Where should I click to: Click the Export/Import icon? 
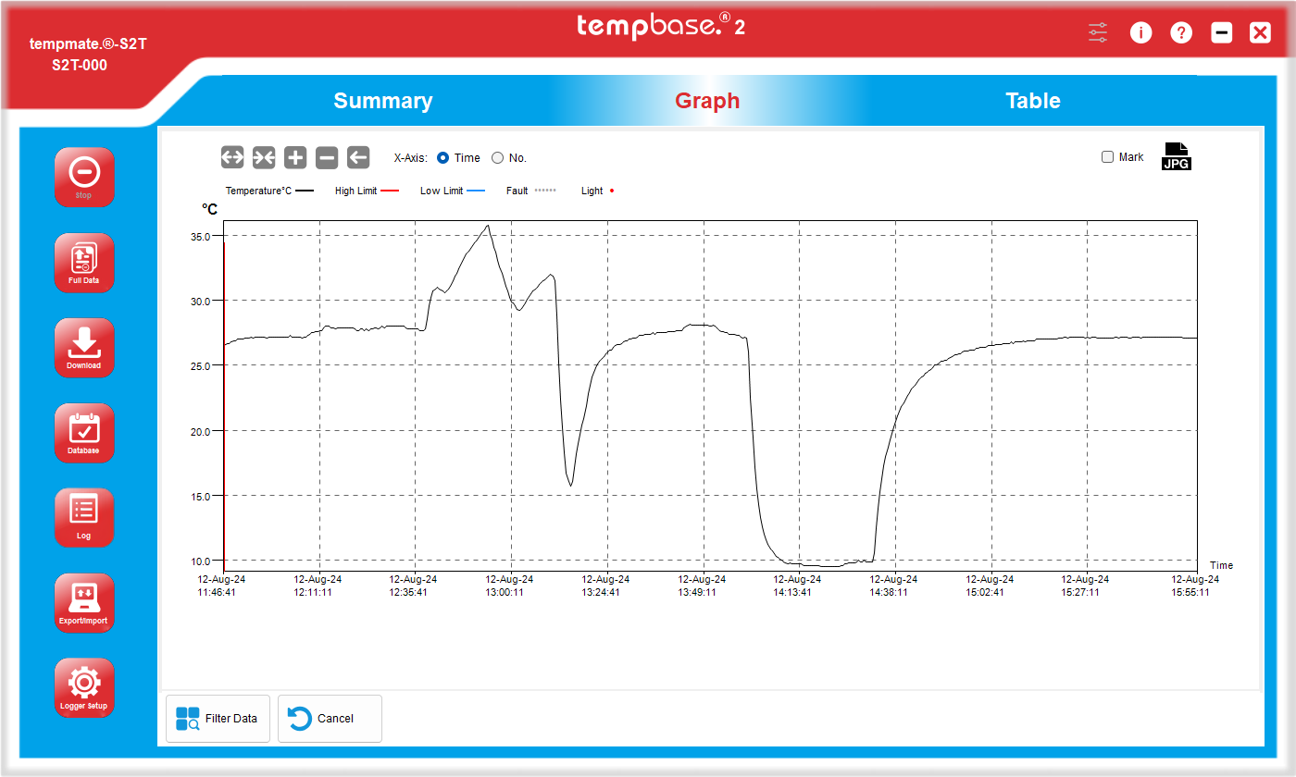84,602
